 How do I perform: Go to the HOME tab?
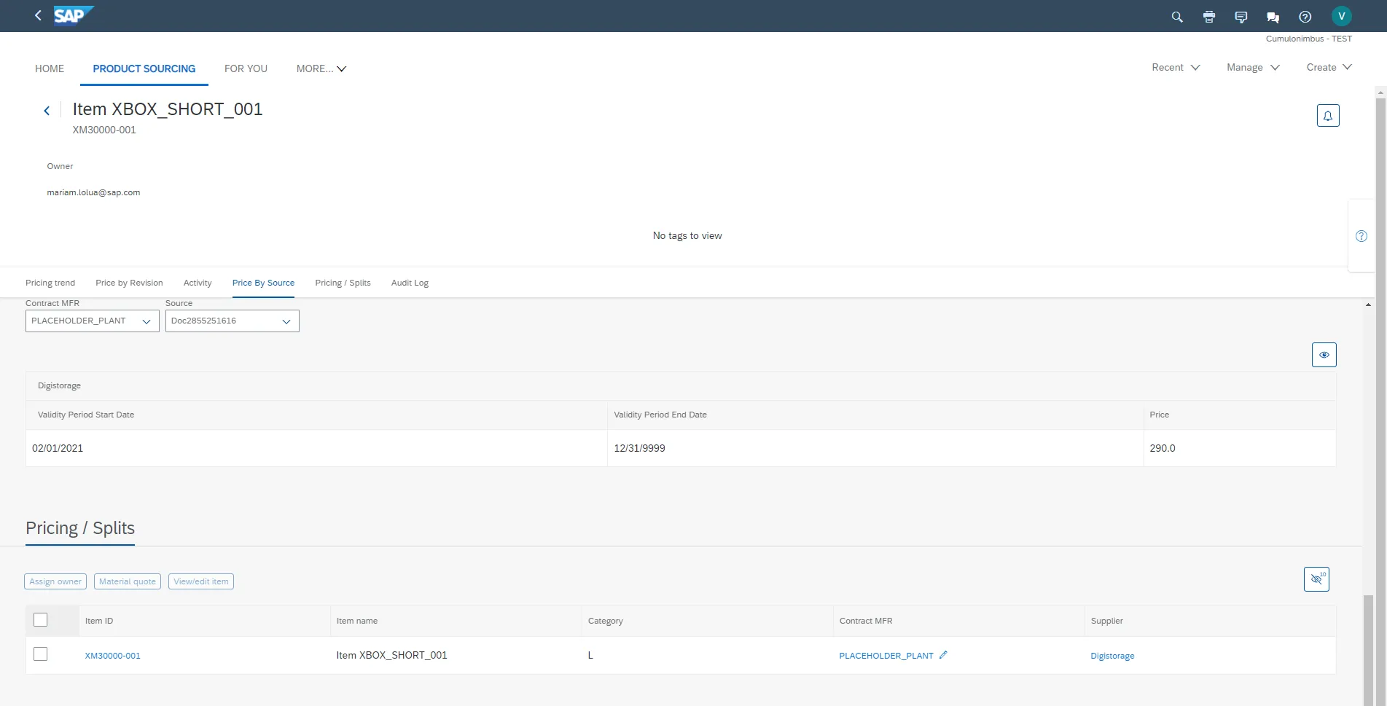[50, 68]
